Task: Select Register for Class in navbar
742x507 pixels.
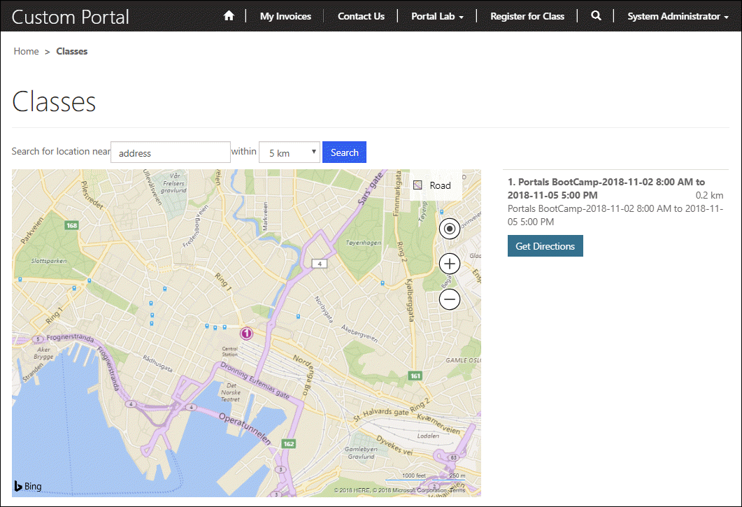Action: pos(527,16)
